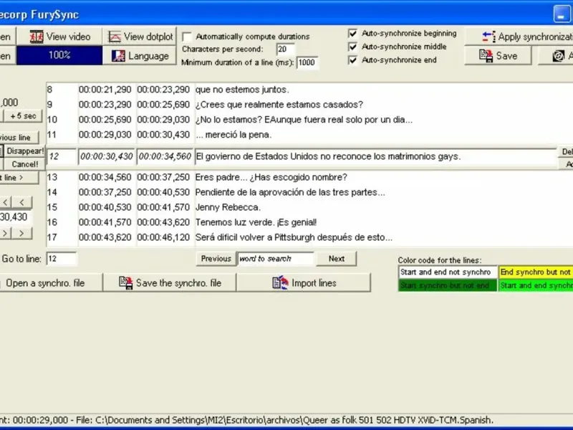This screenshot has height=430, width=573.
Task: Click the yellow 'End synchro but not' swatch
Action: (x=535, y=272)
